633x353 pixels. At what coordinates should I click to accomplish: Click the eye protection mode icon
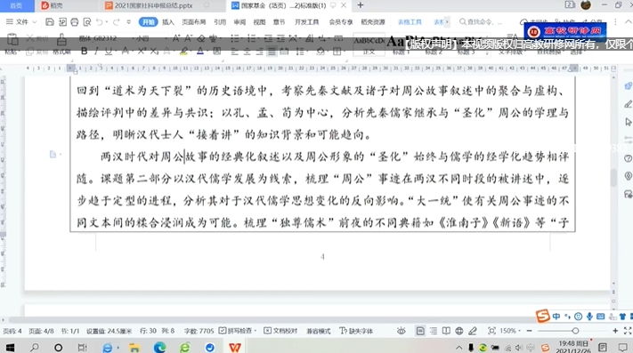(401, 331)
